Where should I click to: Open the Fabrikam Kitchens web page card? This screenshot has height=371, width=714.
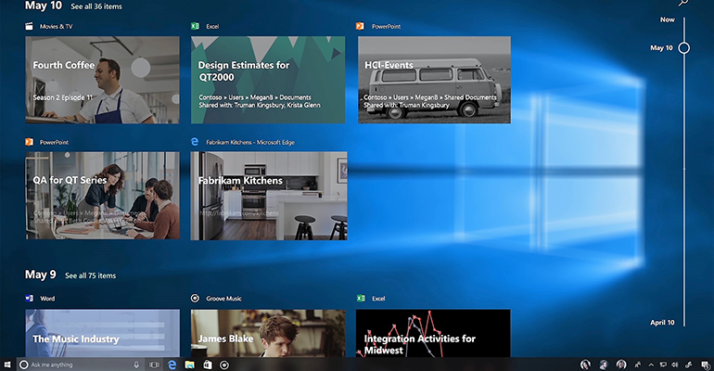269,196
